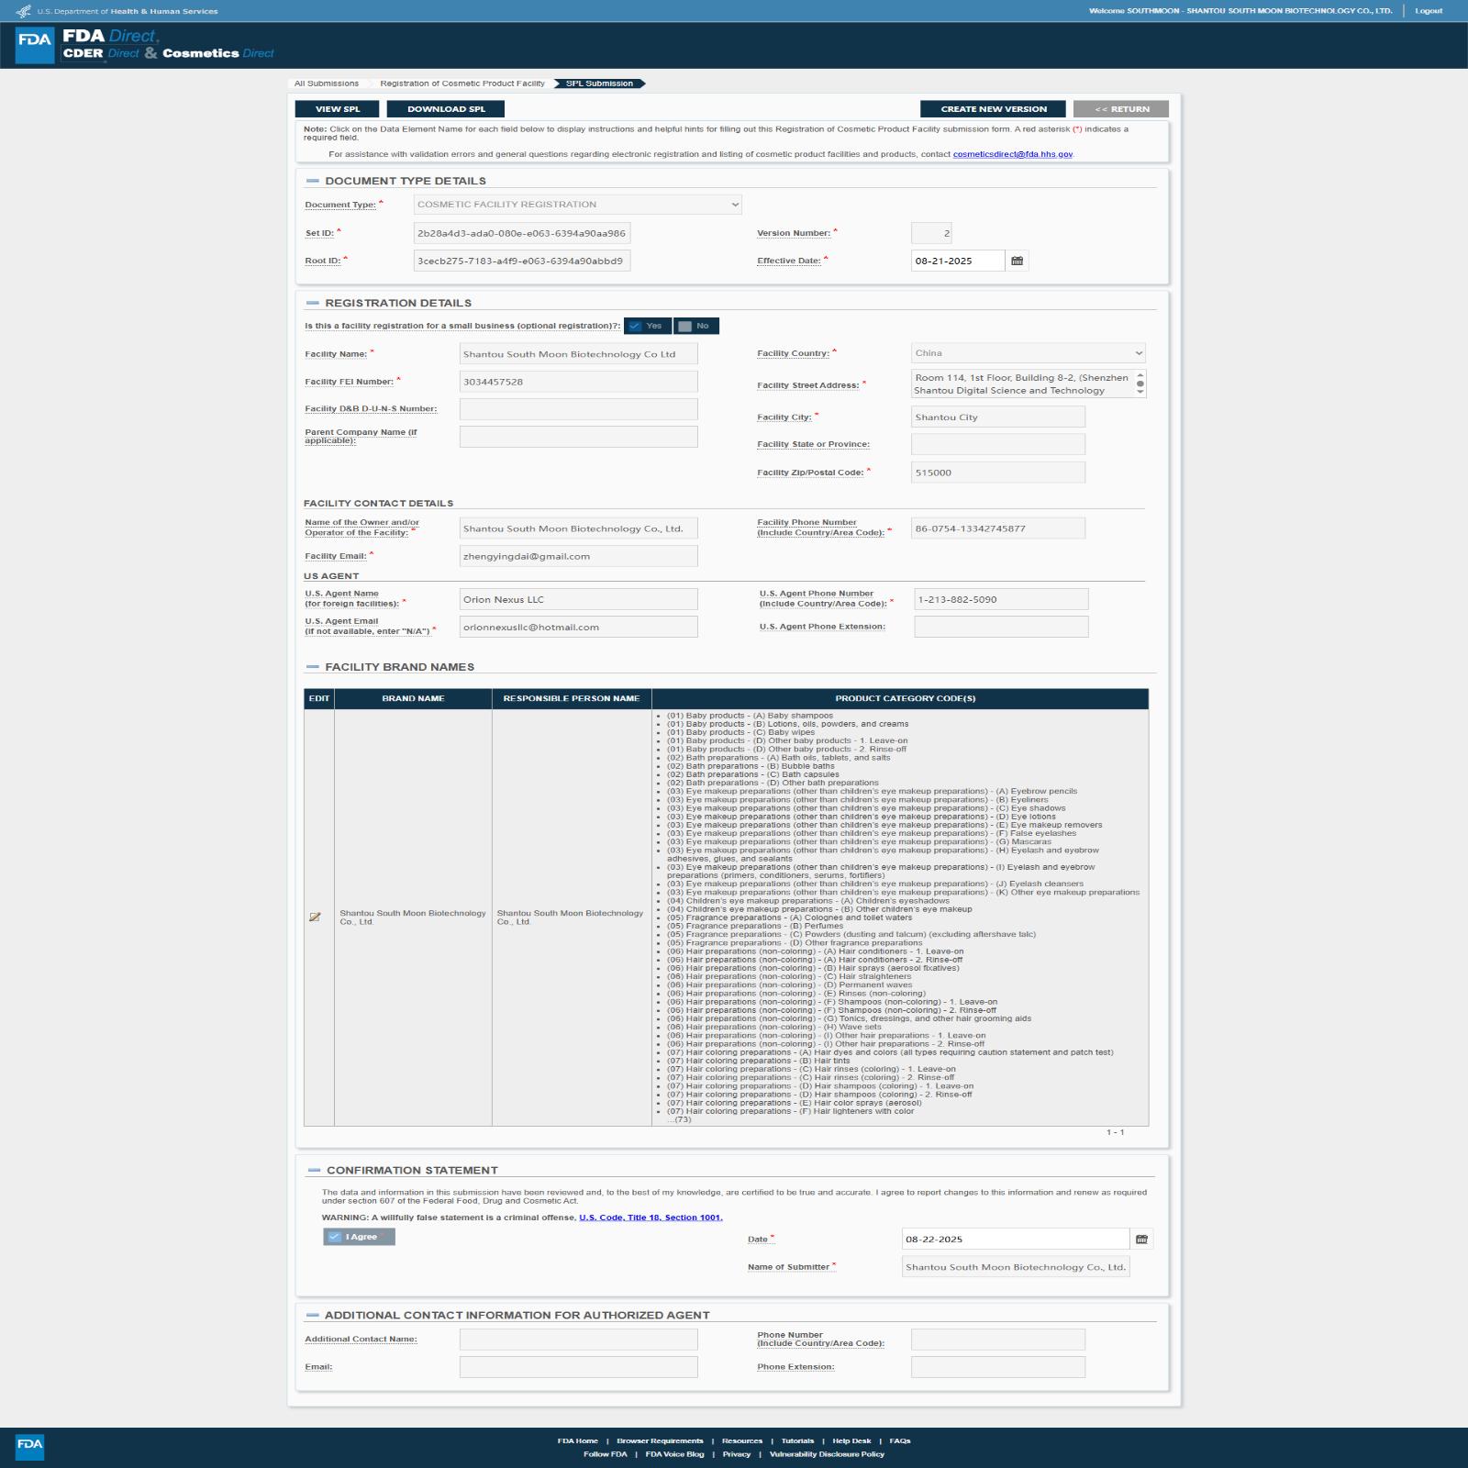Image resolution: width=1468 pixels, height=1468 pixels.
Task: Open U.S. Code Title 18 Section 1001 link
Action: click(651, 1218)
